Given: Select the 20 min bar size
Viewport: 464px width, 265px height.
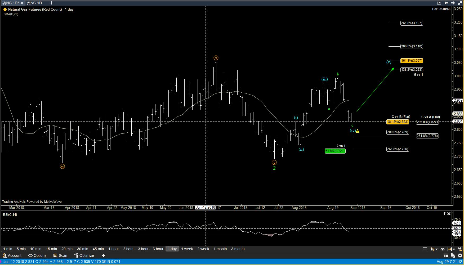Looking at the screenshot, I should pyautogui.click(x=67, y=249).
